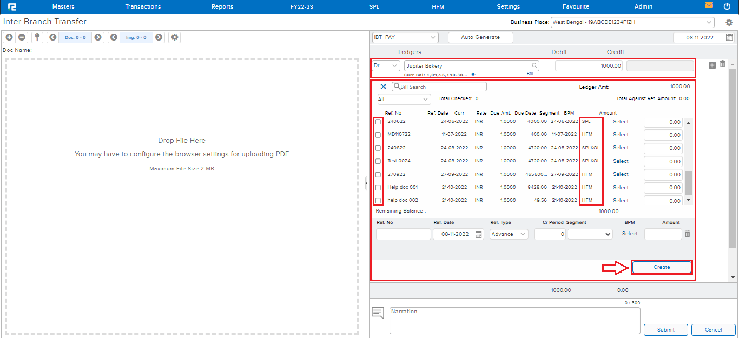
Task: Click the add ledger row plus icon
Action: pos(712,65)
